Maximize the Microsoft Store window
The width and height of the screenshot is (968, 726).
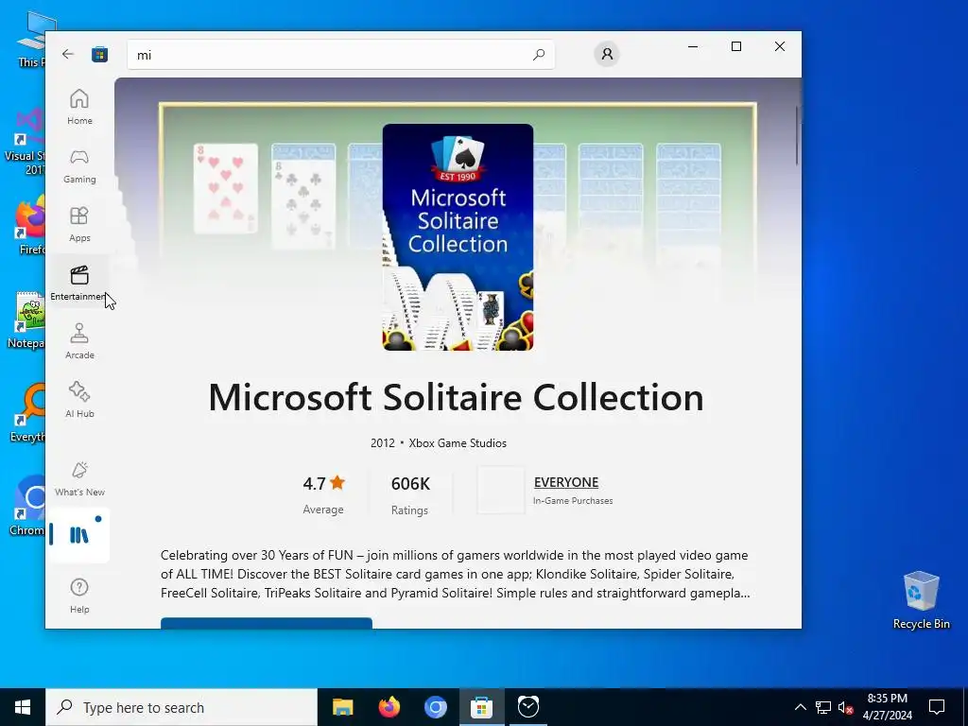pos(735,47)
